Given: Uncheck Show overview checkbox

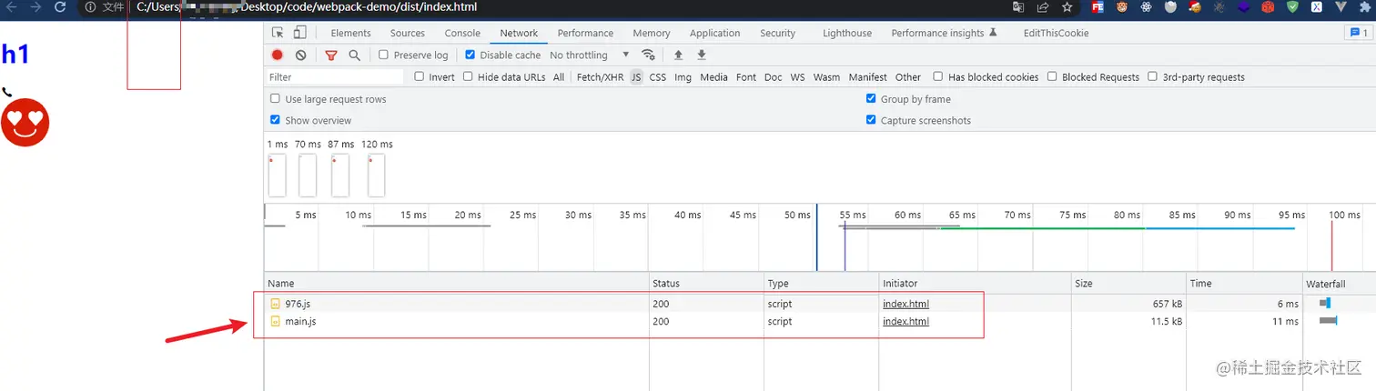Looking at the screenshot, I should pos(275,120).
